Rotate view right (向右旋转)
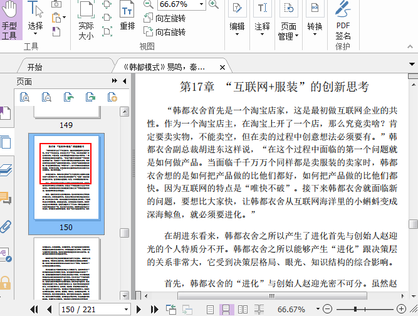Image resolution: width=418 pixels, height=316 pixels. click(x=164, y=32)
